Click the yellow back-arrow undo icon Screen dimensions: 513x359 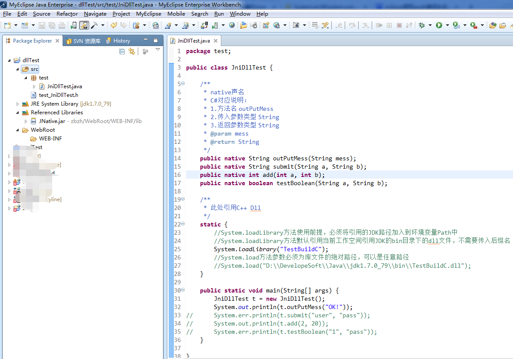coord(113,25)
